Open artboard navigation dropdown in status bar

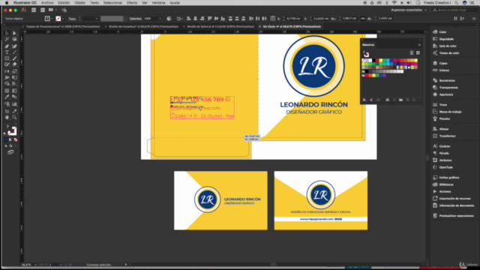click(x=61, y=265)
